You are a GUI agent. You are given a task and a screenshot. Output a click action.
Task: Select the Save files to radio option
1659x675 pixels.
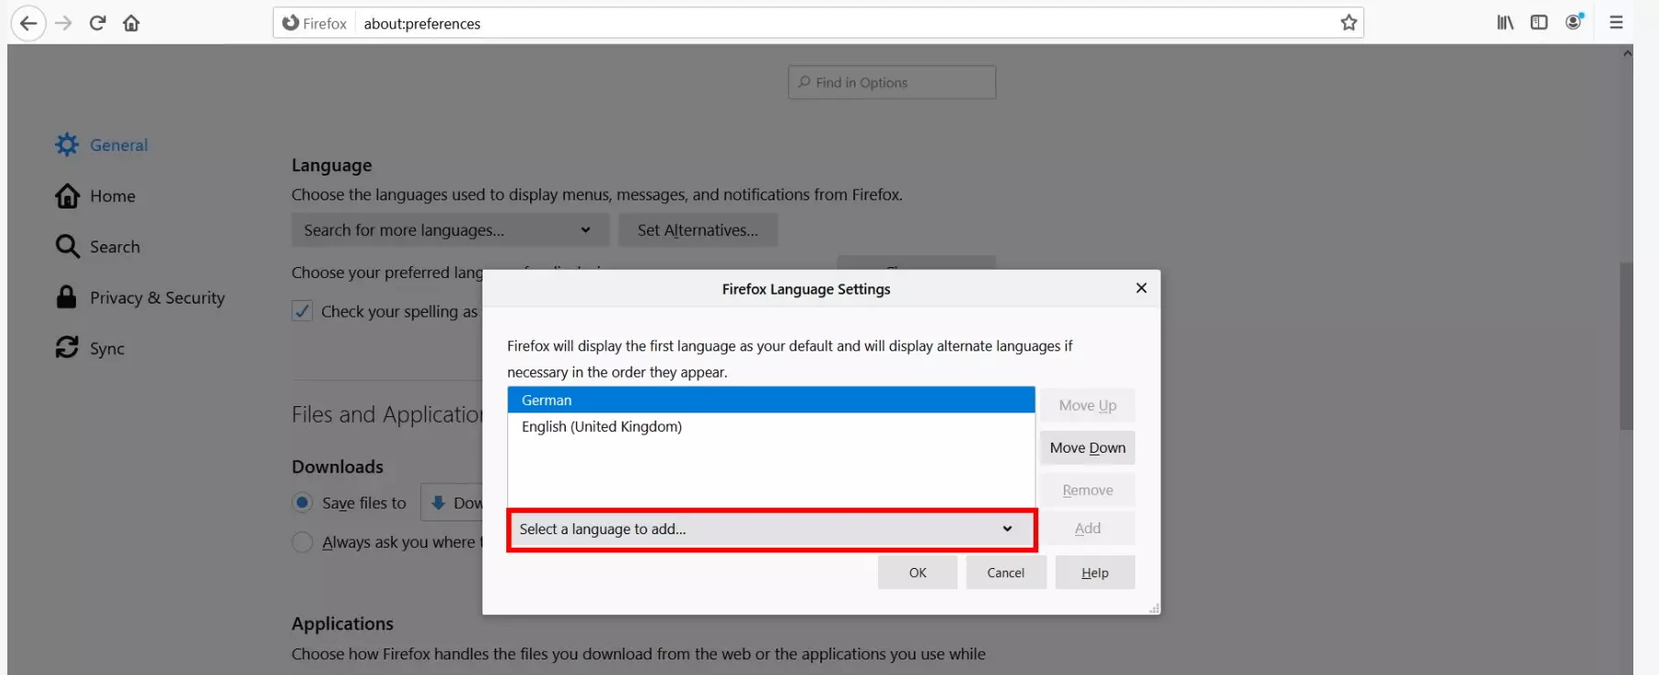[x=302, y=503]
